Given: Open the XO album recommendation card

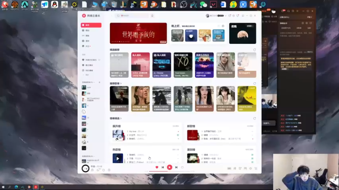Looking at the screenshot, I should pos(183,65).
